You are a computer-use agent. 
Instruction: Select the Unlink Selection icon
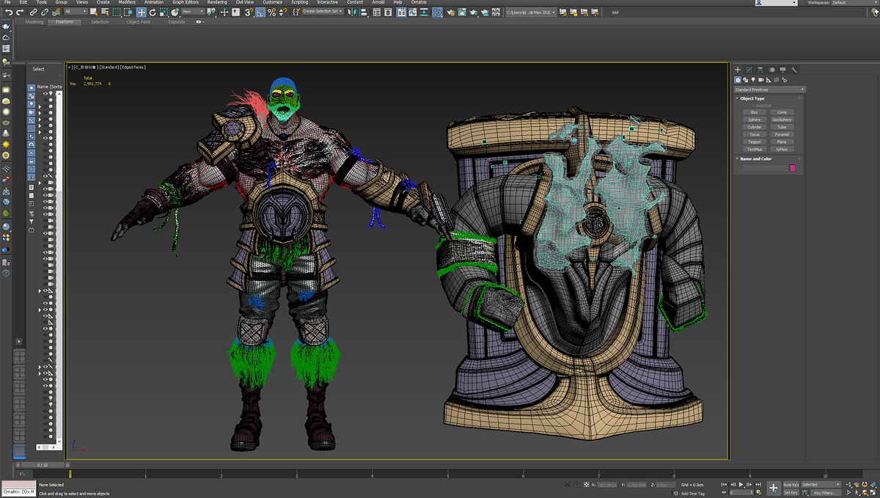(x=45, y=12)
